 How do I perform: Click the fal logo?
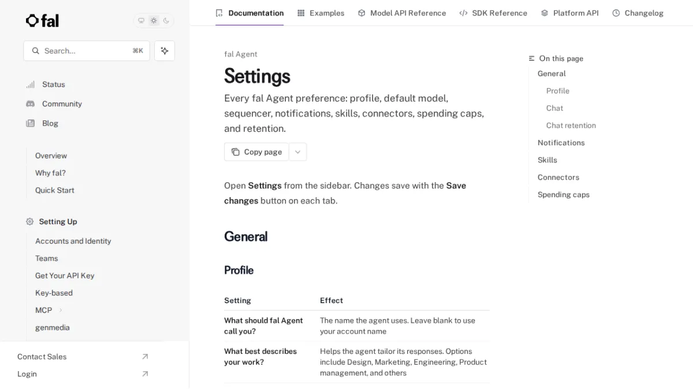coord(42,21)
